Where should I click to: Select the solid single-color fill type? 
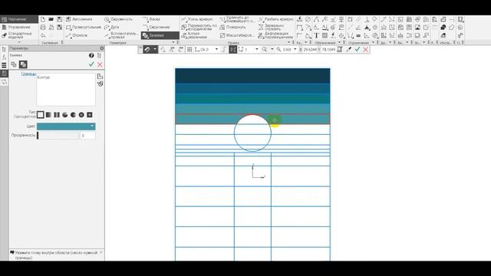point(41,115)
